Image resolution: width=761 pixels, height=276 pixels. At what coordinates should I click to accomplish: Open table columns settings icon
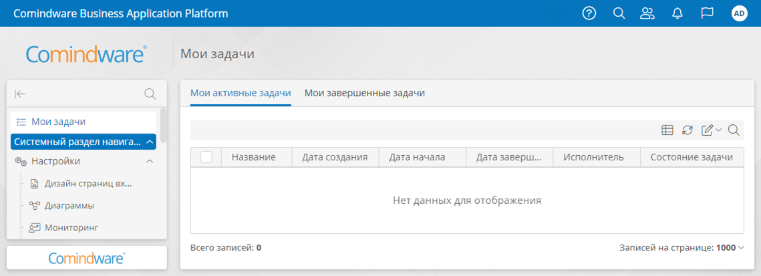pos(667,130)
